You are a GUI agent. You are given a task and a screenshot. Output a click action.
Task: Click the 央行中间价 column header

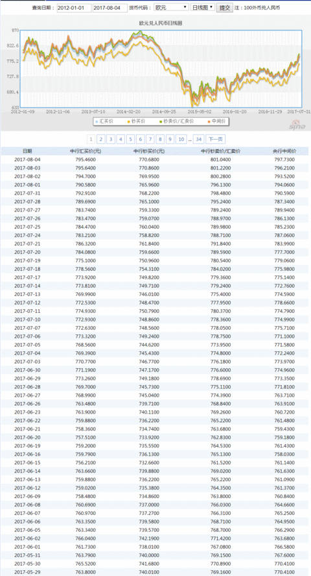click(284, 151)
